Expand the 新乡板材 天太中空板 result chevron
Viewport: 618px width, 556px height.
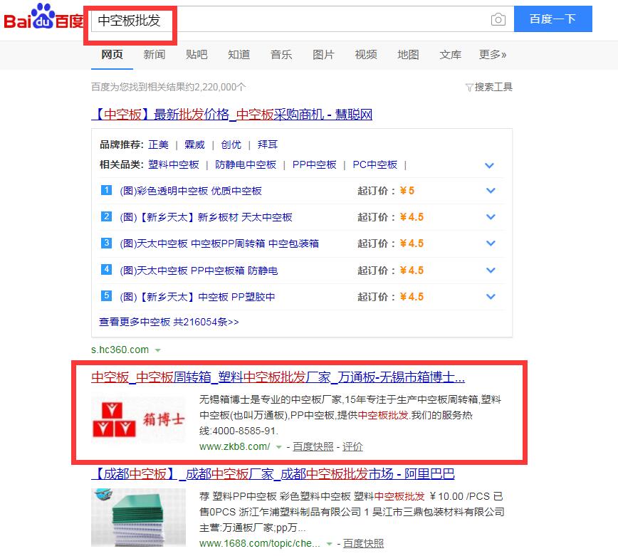tap(491, 217)
